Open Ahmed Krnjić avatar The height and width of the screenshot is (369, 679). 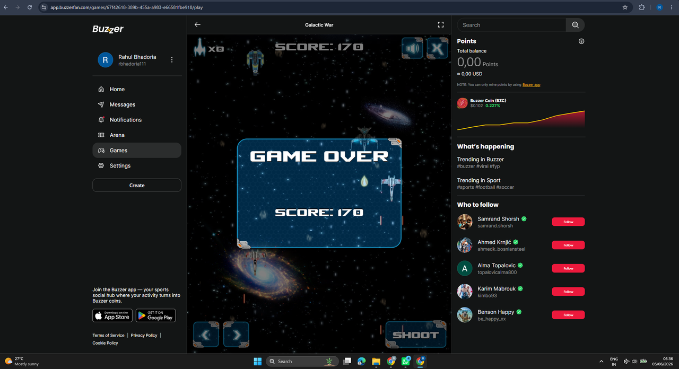465,245
